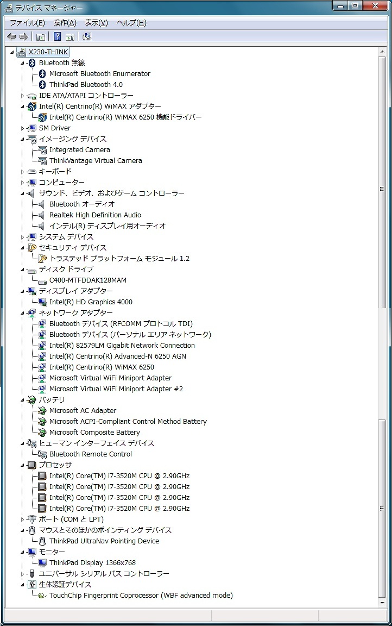Click the vertical scrollbar thumb
Screen dimensions: 392x626
click(382, 182)
